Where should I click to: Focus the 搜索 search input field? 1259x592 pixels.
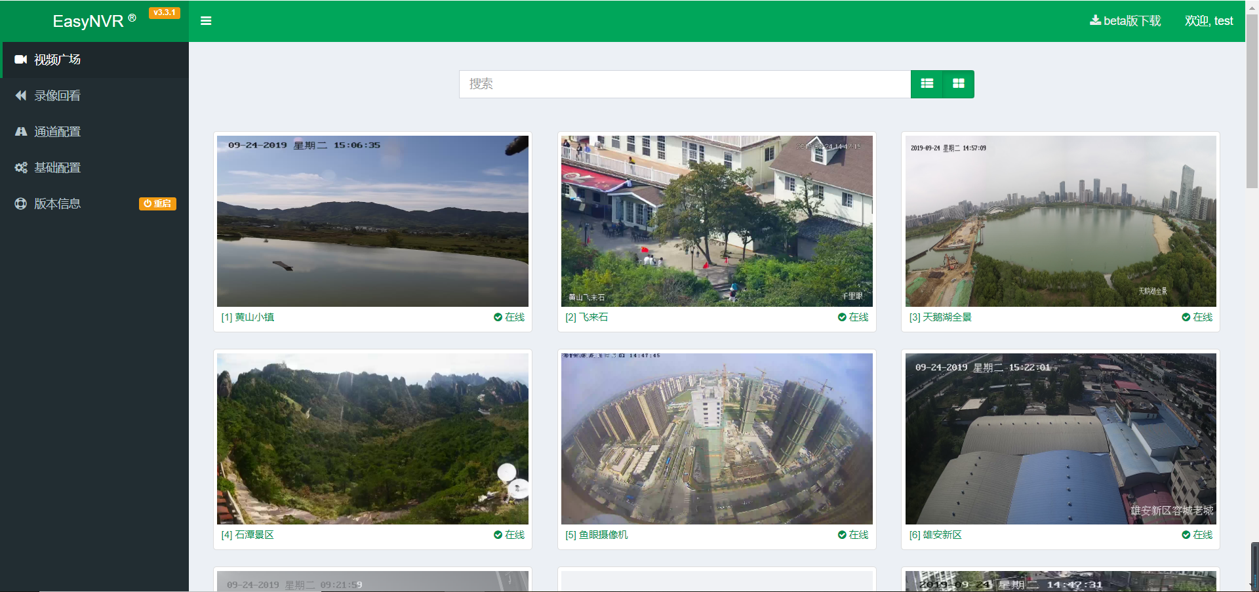tap(685, 84)
